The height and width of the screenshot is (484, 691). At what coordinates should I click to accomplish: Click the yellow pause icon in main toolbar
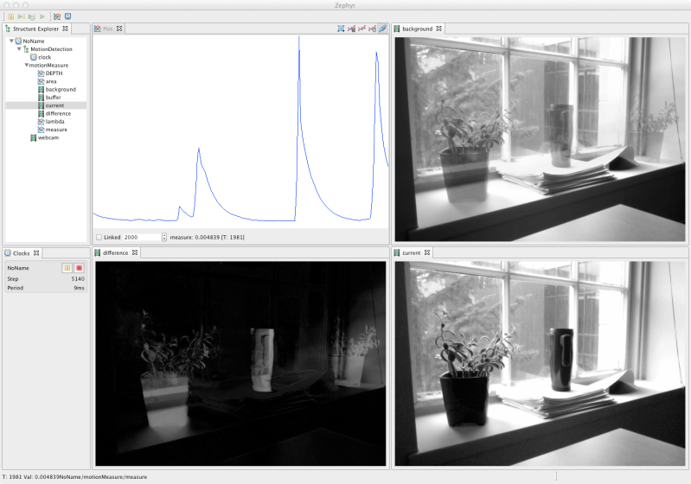pyautogui.click(x=11, y=16)
